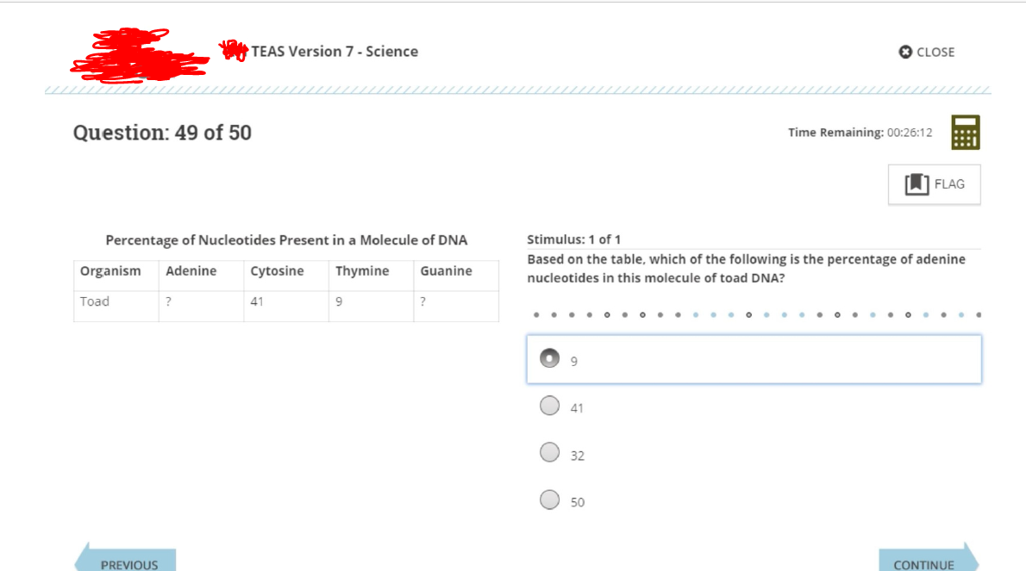
Task: Select answer choice 41
Action: [549, 406]
